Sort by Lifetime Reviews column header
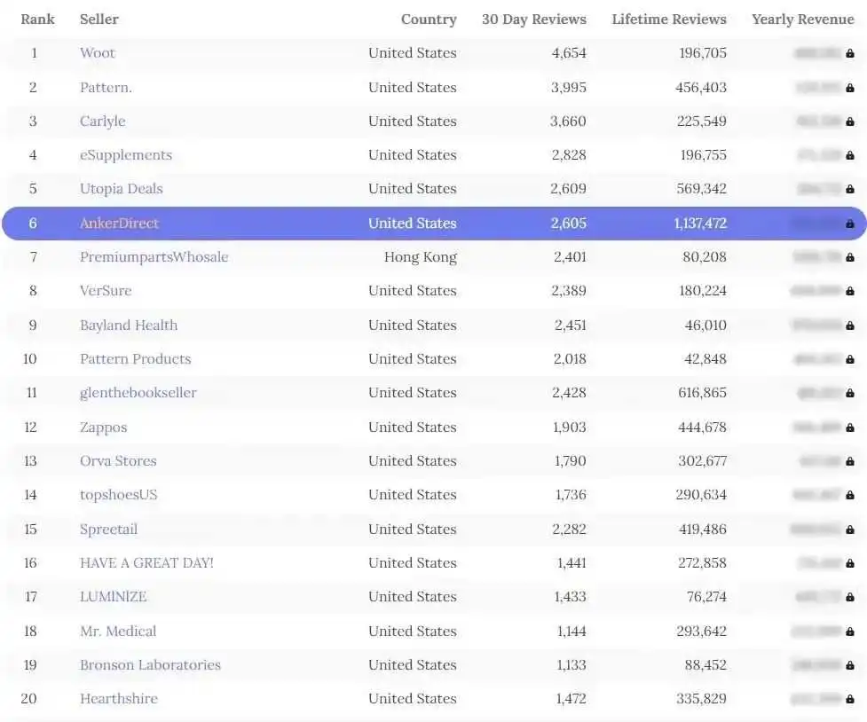867x722 pixels. click(669, 20)
